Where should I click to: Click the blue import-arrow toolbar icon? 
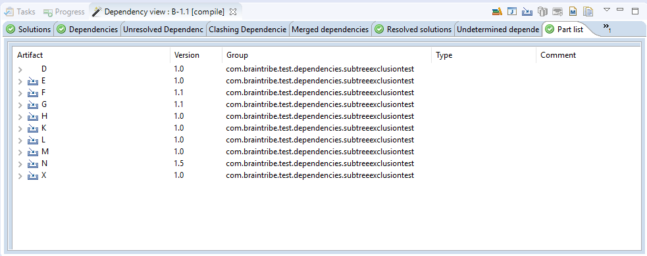coord(527,12)
